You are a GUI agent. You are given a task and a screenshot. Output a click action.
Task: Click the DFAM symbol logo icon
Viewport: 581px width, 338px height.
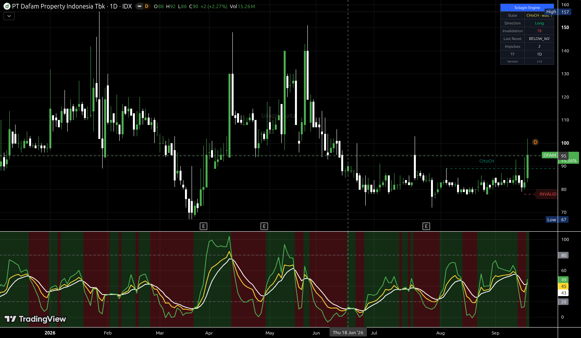[x=7, y=6]
